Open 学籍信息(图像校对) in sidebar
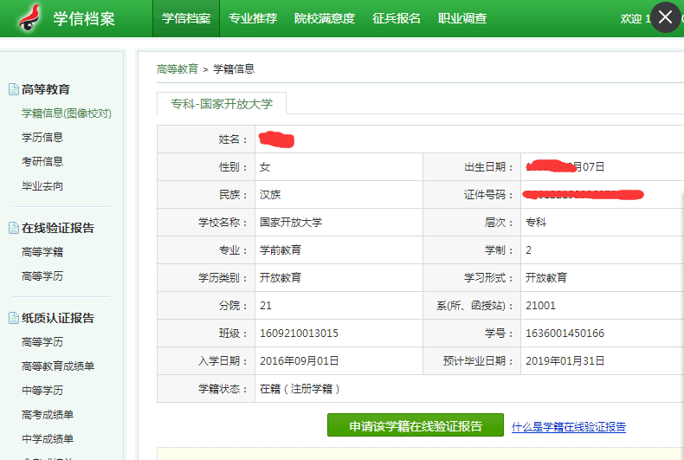The height and width of the screenshot is (460, 684). [67, 113]
